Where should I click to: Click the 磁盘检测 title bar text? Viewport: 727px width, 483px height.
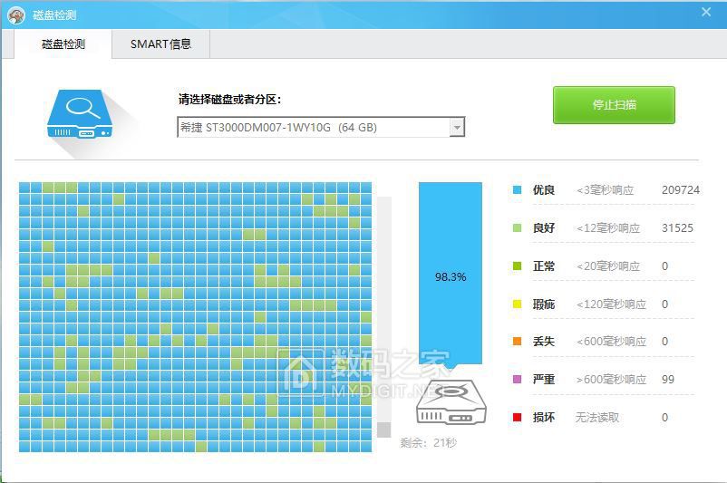54,15
